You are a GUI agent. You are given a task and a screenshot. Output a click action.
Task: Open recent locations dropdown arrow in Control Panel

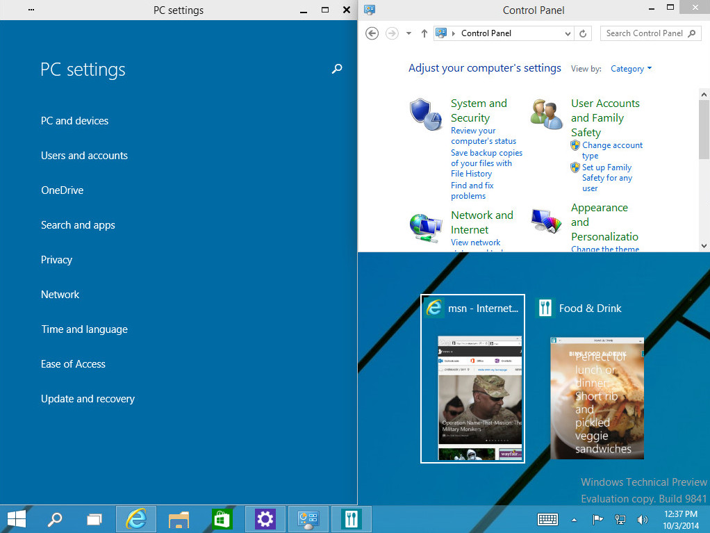click(x=408, y=33)
